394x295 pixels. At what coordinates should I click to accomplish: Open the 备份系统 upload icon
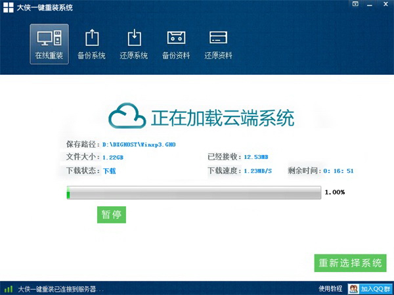[x=92, y=38]
